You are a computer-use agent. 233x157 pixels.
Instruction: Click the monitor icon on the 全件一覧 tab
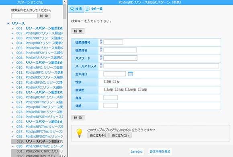pos(87,9)
